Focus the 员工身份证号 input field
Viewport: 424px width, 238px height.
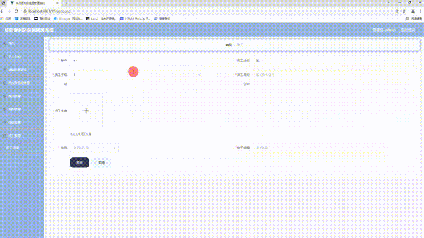319,75
